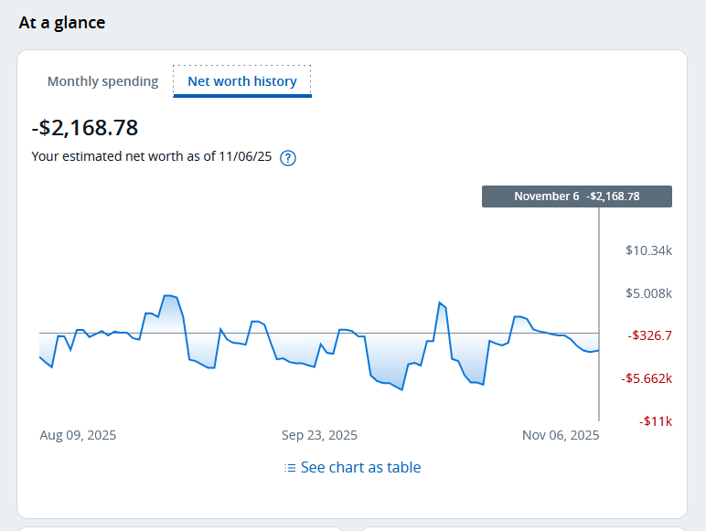The height and width of the screenshot is (531, 706).
Task: Click the November 6 tooltip label
Action: click(576, 196)
